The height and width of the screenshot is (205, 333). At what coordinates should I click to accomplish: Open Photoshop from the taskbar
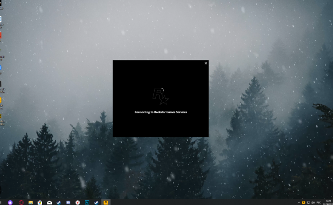pos(87,203)
